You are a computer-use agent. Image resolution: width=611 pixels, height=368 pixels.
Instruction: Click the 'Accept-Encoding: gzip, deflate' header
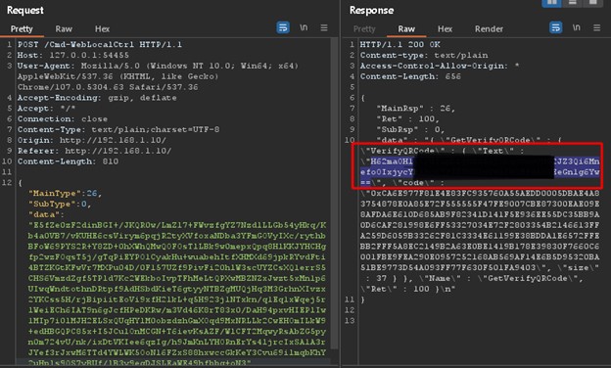(97, 97)
